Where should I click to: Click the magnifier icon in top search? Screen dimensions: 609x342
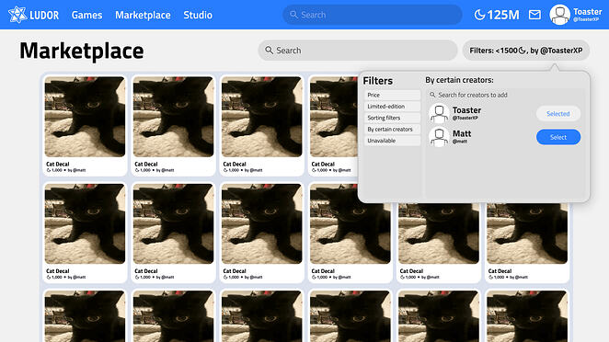tap(293, 15)
